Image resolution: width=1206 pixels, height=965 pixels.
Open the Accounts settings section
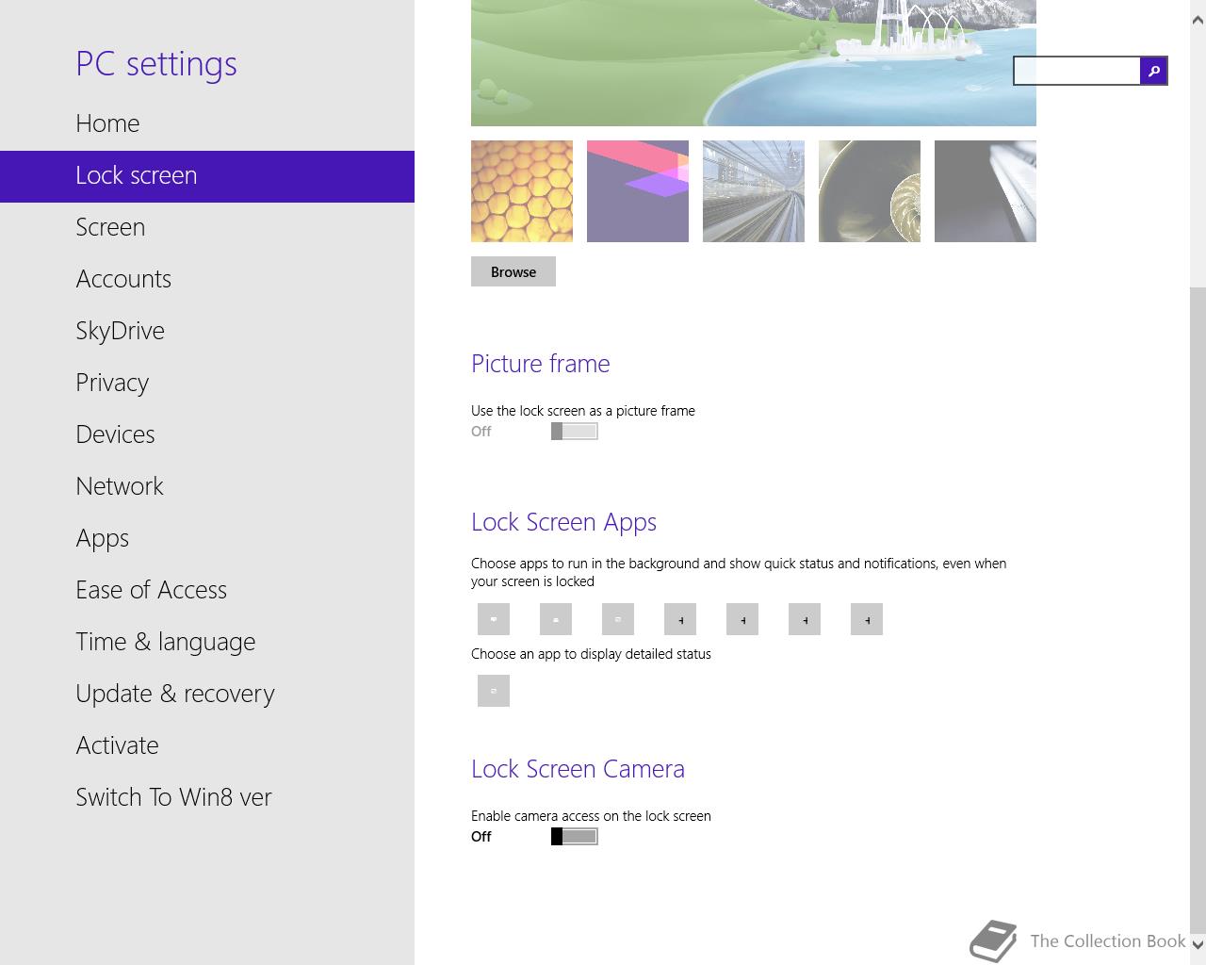[207, 279]
